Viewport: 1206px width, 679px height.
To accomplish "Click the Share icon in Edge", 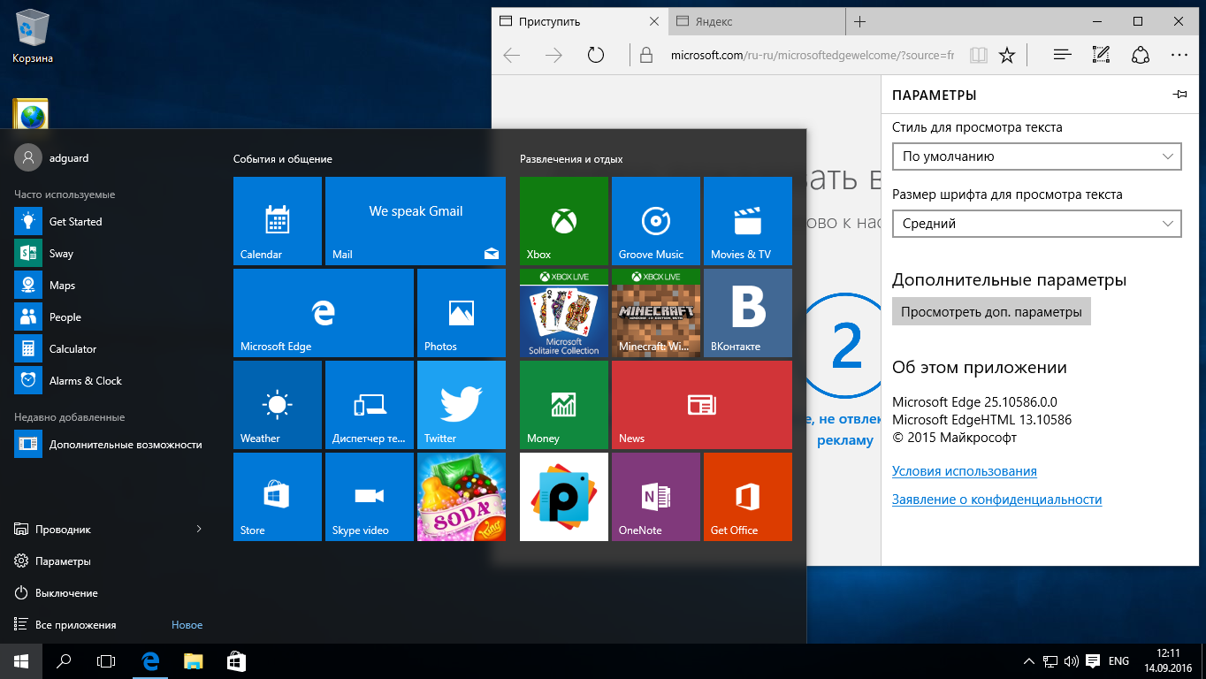I will pyautogui.click(x=1141, y=56).
